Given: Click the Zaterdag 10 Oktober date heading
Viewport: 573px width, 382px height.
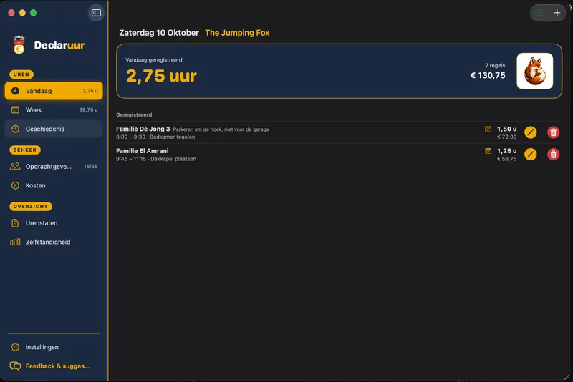Looking at the screenshot, I should coord(159,33).
